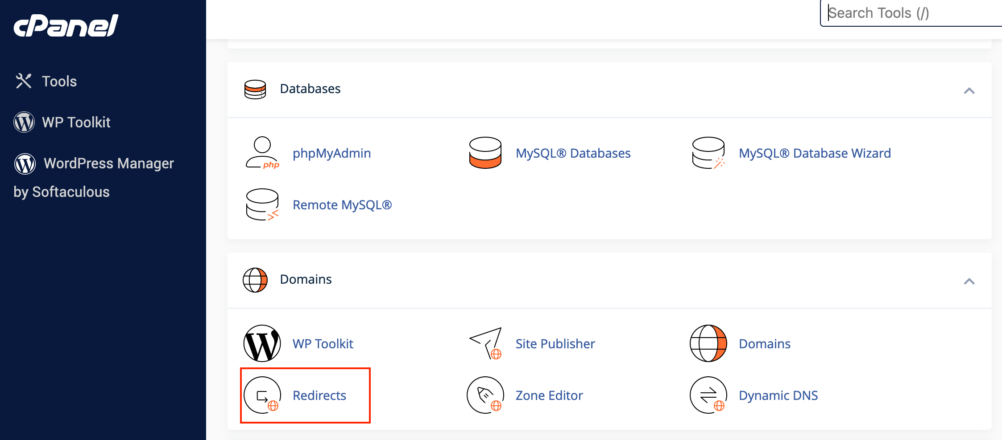
Task: Click the WP Toolkit icon under Domains
Action: pos(262,343)
